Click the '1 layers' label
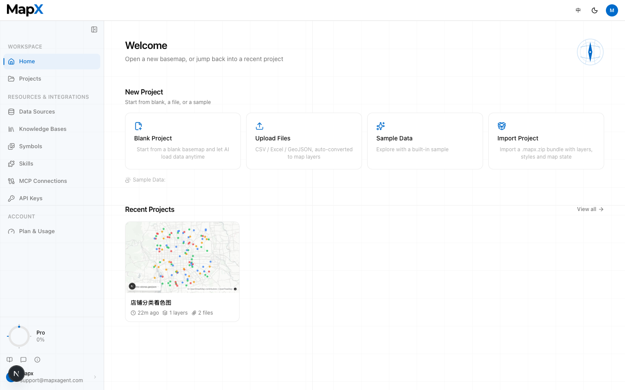The width and height of the screenshot is (625, 390). [175, 313]
